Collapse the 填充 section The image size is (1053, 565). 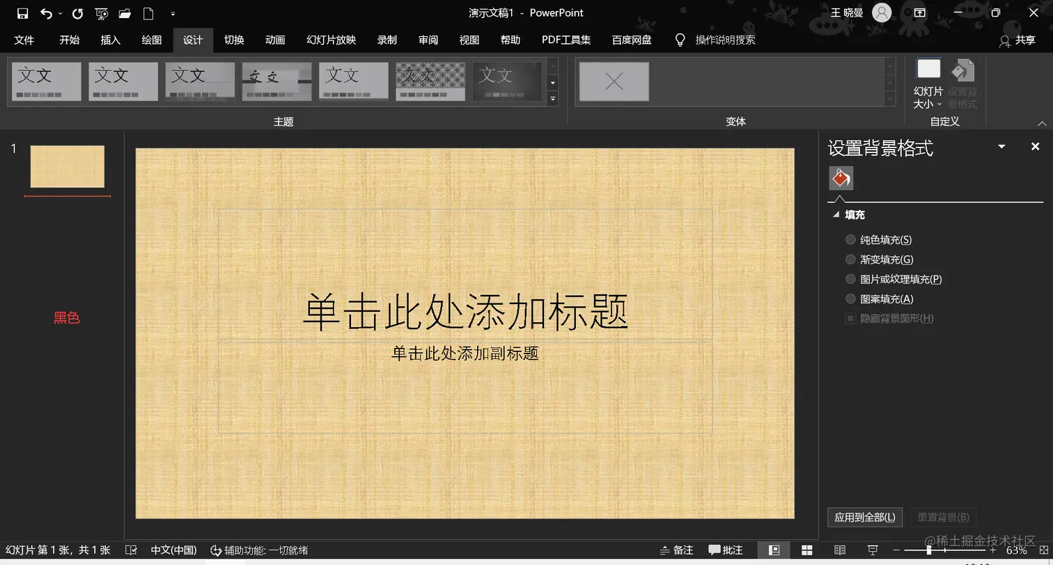pyautogui.click(x=836, y=215)
